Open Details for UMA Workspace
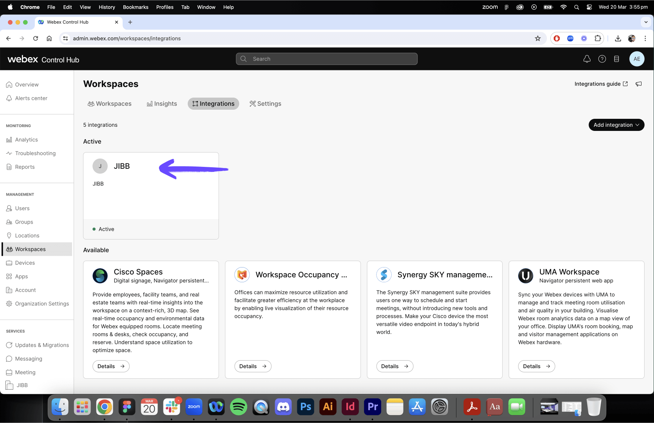Screen dimensions: 654x423 coord(536,366)
